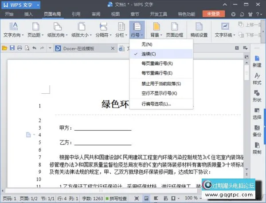
Task: Switch to the 审阅 ribbon tab
Action: tap(96, 14)
